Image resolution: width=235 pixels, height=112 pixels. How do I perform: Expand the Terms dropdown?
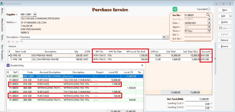click(209, 31)
